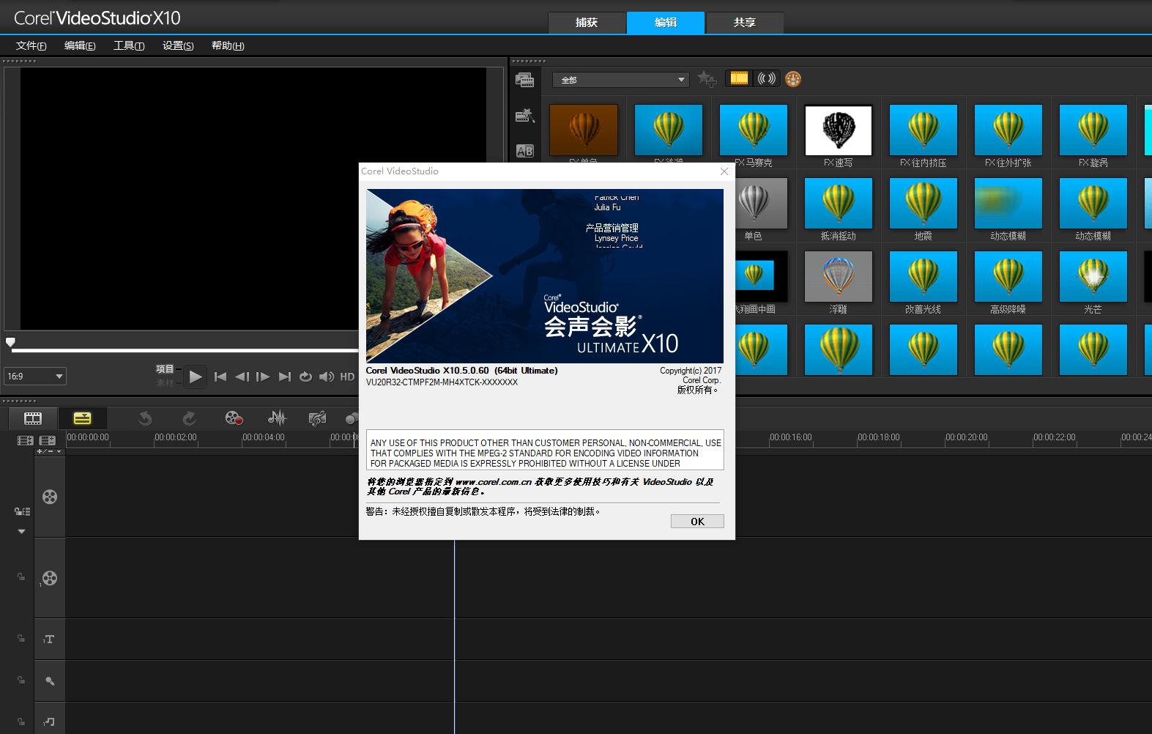The height and width of the screenshot is (734, 1152).
Task: Click the preview scrubber handle
Action: [x=10, y=342]
